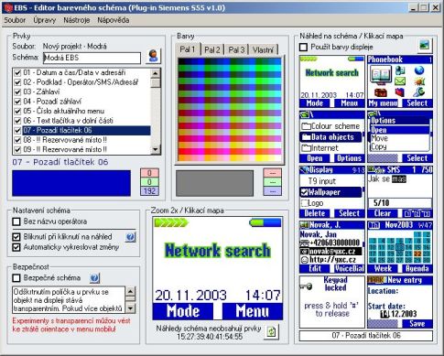The width and height of the screenshot is (444, 356).
Task: Click the wrench tool icon in Phonebook preview
Action: (419, 92)
